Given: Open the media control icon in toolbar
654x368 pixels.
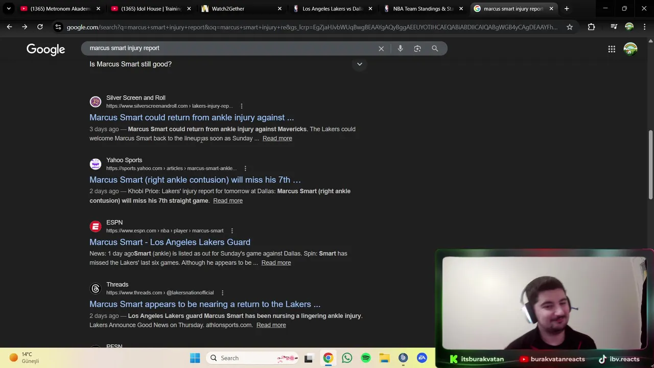Looking at the screenshot, I should (x=614, y=27).
